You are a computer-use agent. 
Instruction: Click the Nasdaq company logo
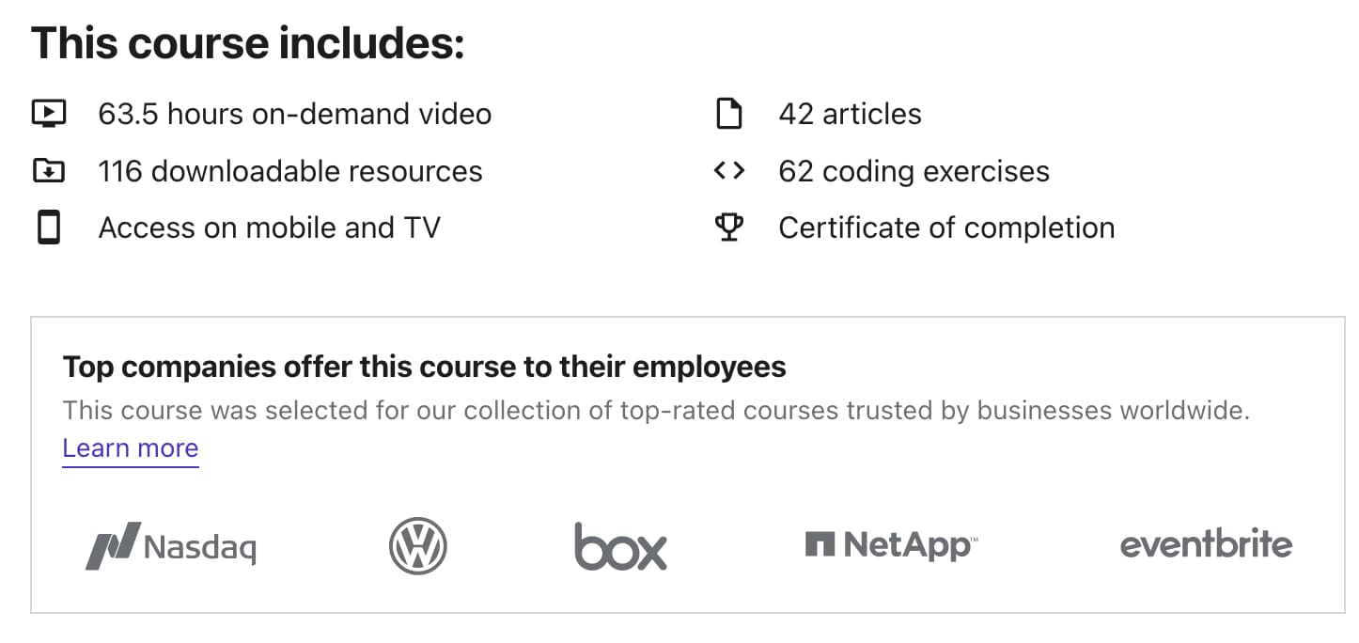pos(170,546)
